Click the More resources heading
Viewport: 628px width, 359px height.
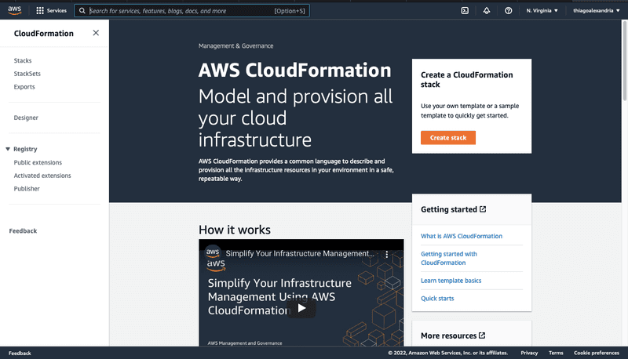point(448,335)
